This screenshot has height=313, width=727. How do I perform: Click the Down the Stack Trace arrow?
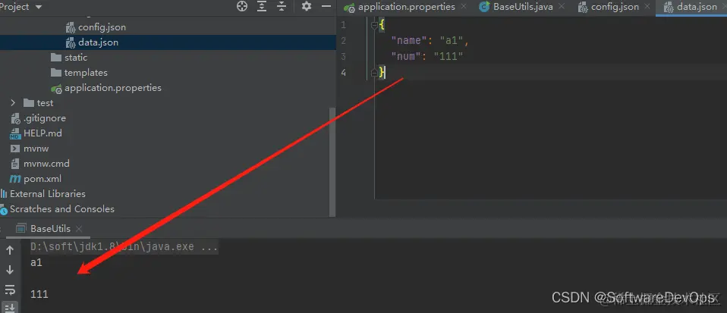pyautogui.click(x=10, y=270)
